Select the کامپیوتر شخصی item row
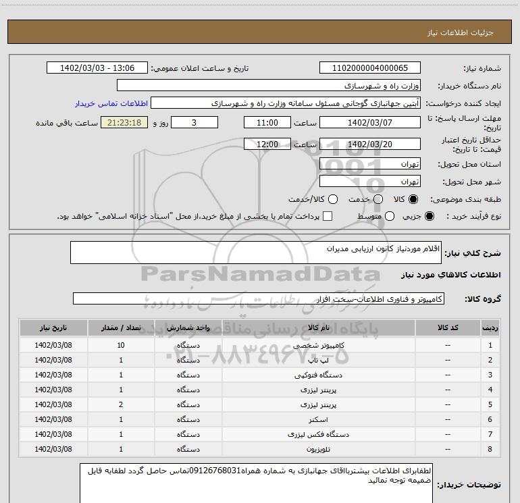 [x=259, y=345]
